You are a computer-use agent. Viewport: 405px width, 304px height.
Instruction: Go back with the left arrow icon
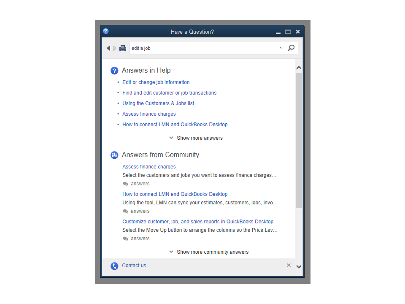click(x=108, y=48)
